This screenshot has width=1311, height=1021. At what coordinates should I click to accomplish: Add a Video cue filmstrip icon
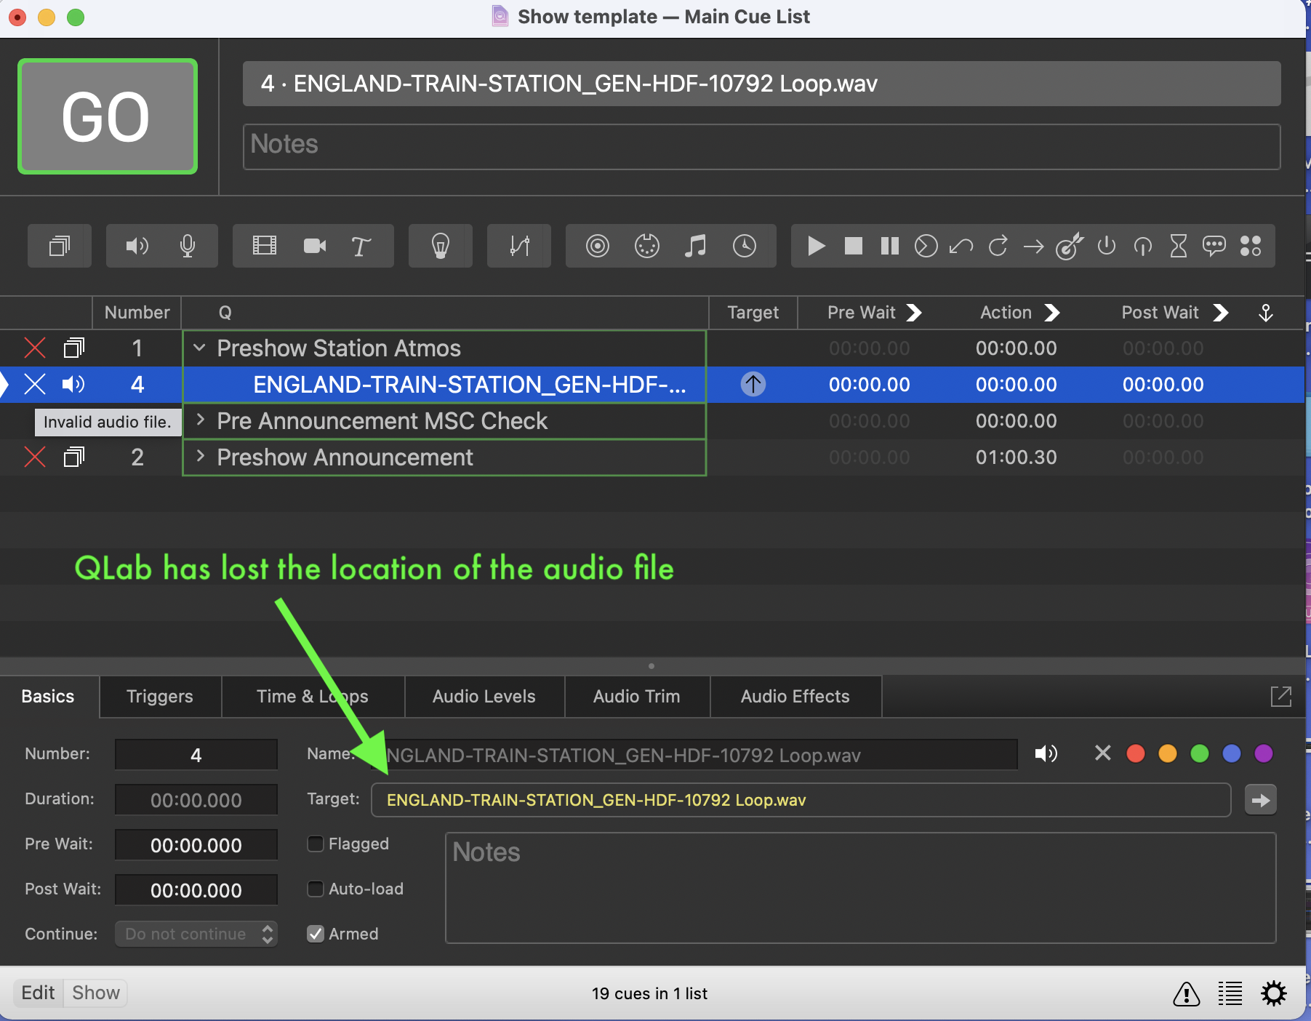tap(264, 246)
